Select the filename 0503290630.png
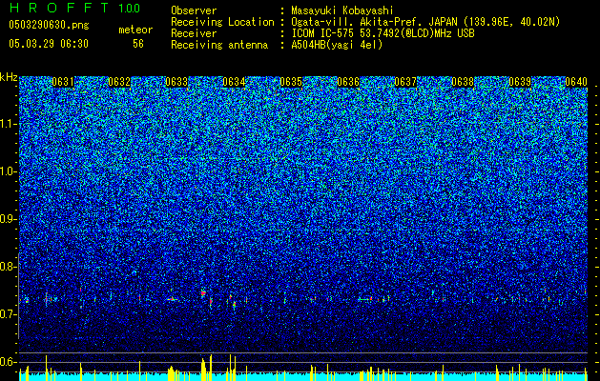600x381 pixels. (x=49, y=26)
